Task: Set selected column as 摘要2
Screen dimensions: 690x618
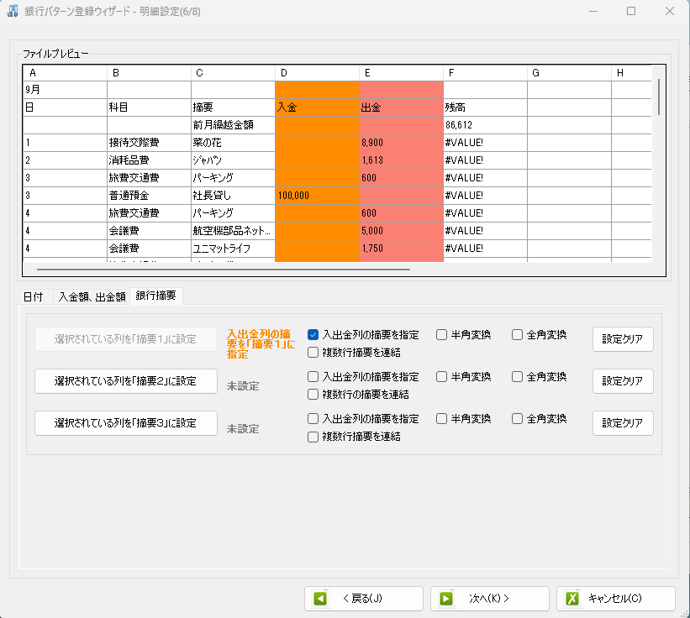Action: click(125, 381)
